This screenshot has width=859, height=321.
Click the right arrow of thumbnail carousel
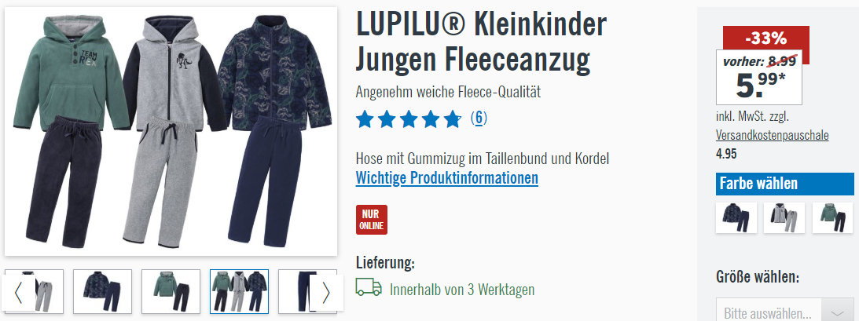point(326,293)
